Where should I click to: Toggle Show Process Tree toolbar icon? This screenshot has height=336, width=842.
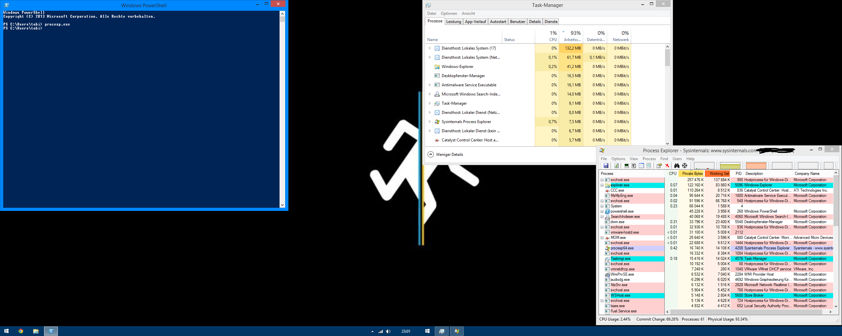[634, 166]
